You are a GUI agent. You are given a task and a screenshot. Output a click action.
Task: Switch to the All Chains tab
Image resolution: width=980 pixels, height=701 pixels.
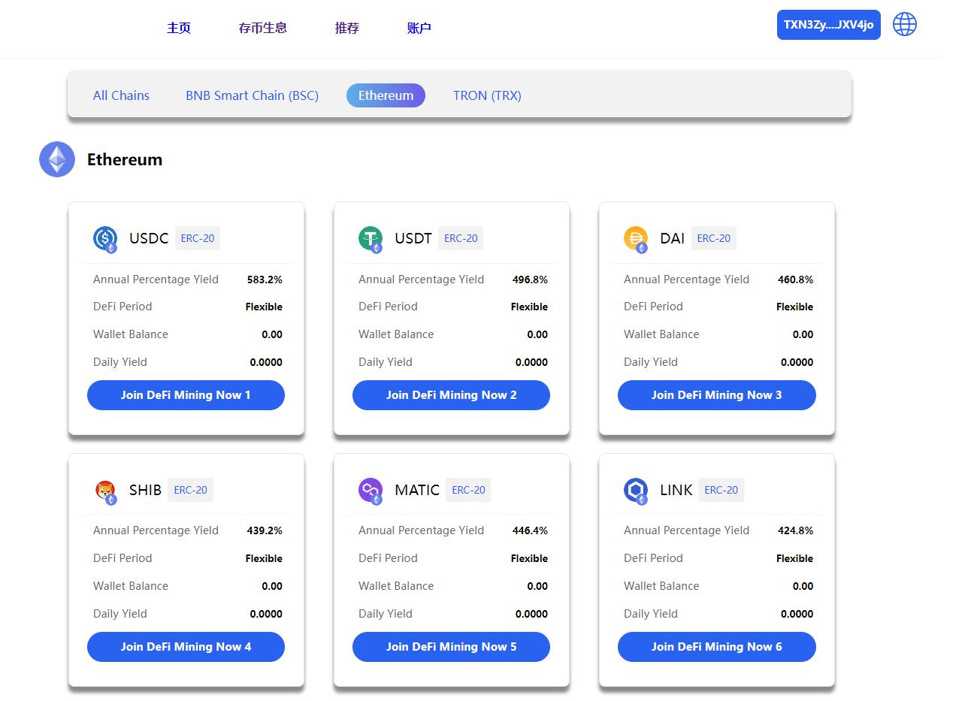point(121,95)
